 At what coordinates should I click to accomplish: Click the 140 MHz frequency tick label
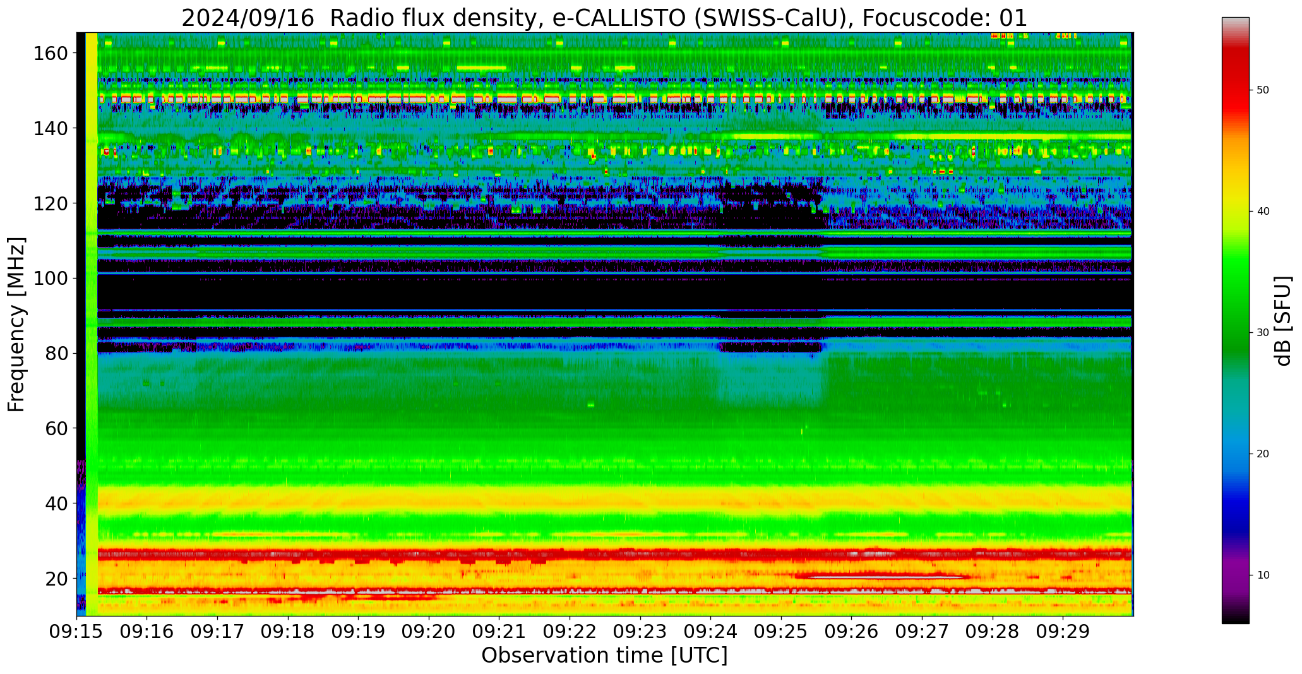pos(50,128)
